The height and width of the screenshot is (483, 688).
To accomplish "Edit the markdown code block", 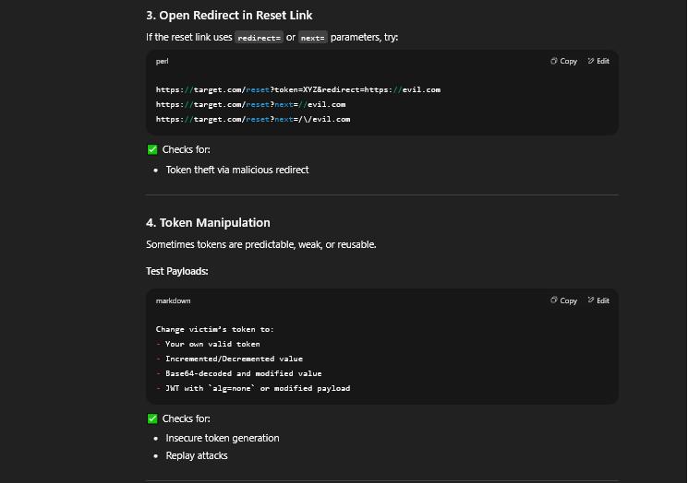I will point(598,300).
